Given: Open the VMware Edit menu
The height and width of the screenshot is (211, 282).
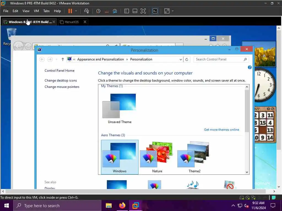Looking at the screenshot, I should (15, 11).
